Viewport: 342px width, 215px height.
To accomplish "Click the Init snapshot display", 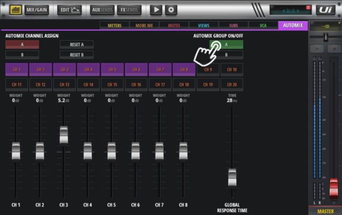I will [x=291, y=9].
